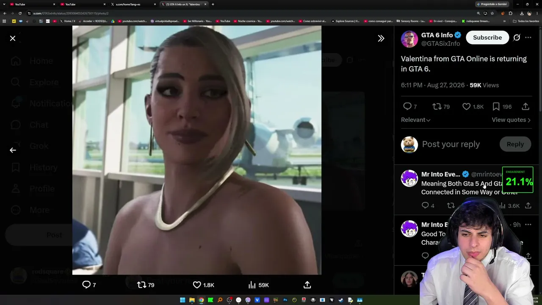Open the more options menu on the GTA 6 Info post
Viewport: 542px width, 305px height.
tap(528, 37)
